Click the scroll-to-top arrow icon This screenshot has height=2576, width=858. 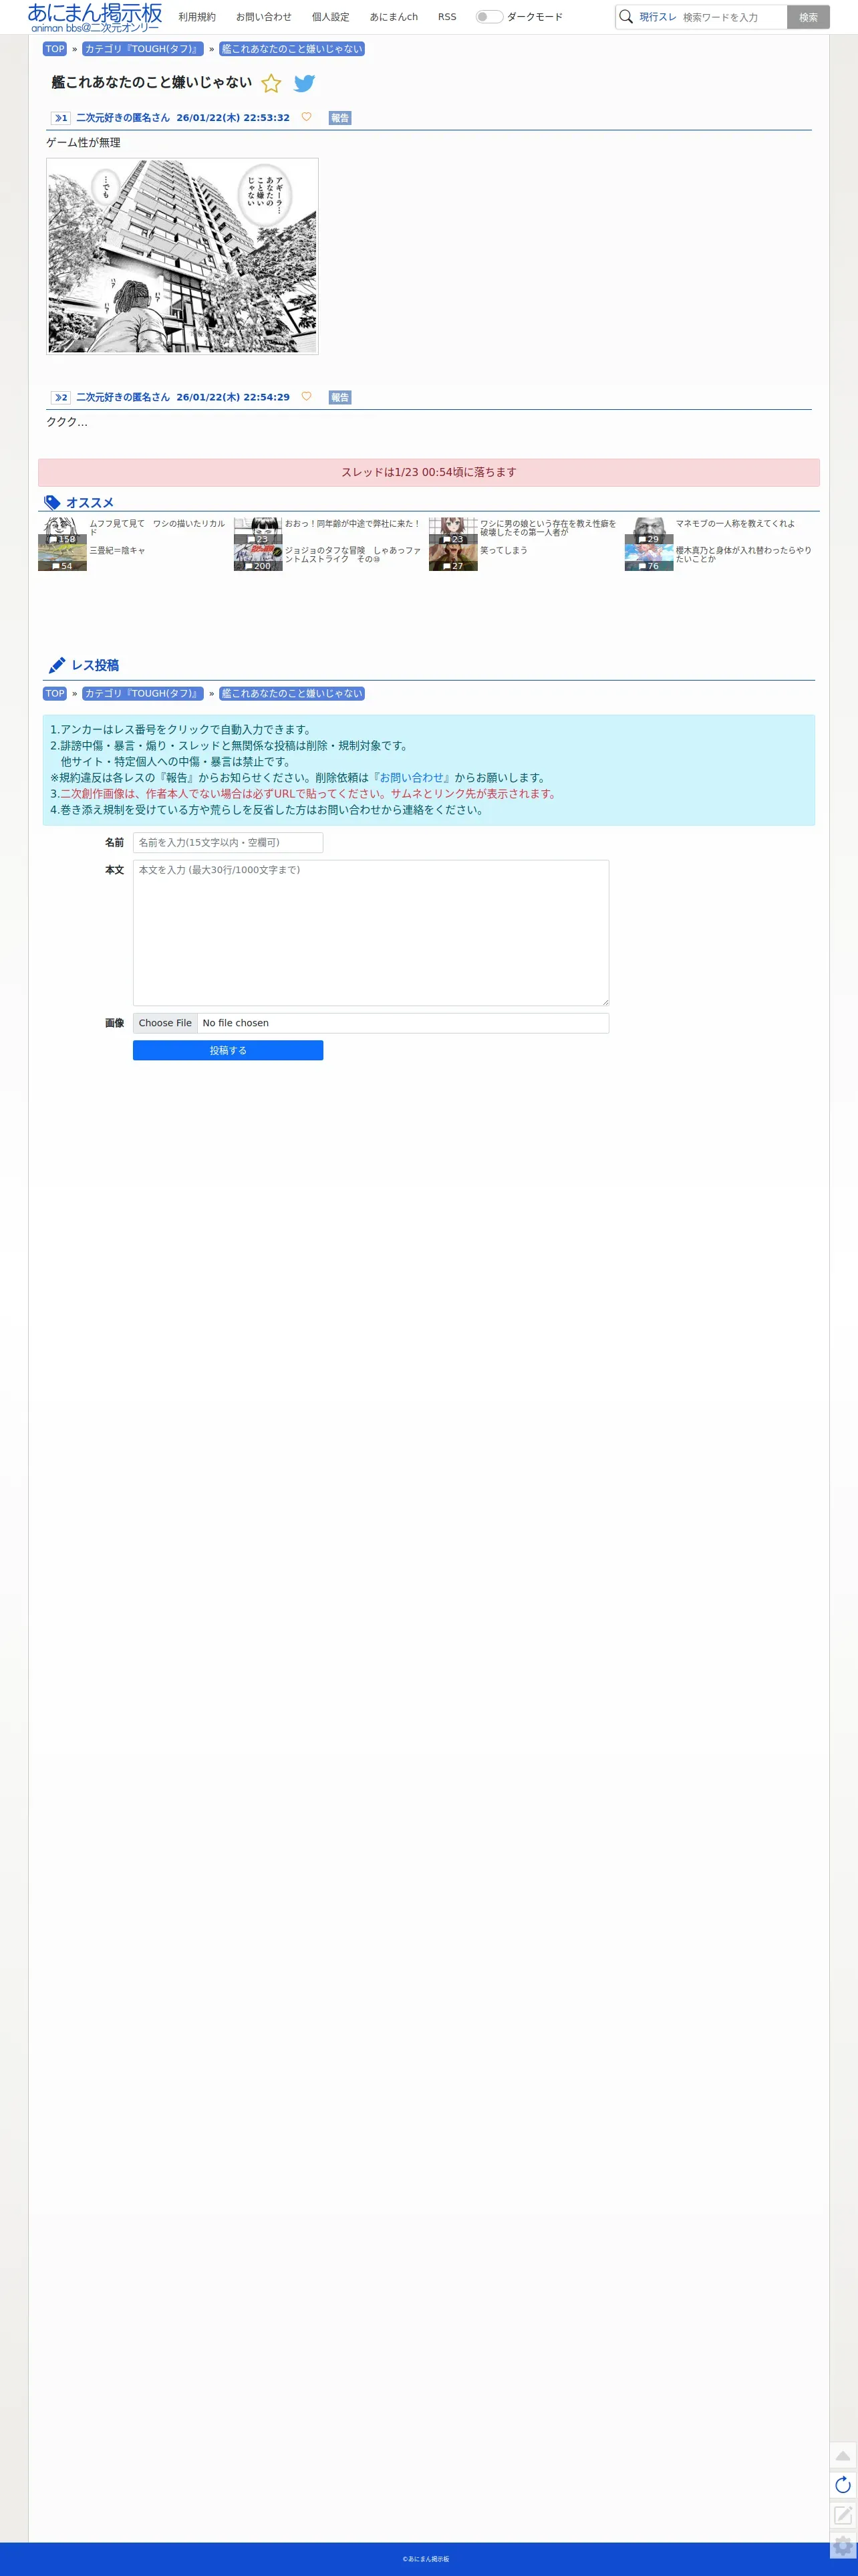point(843,2455)
